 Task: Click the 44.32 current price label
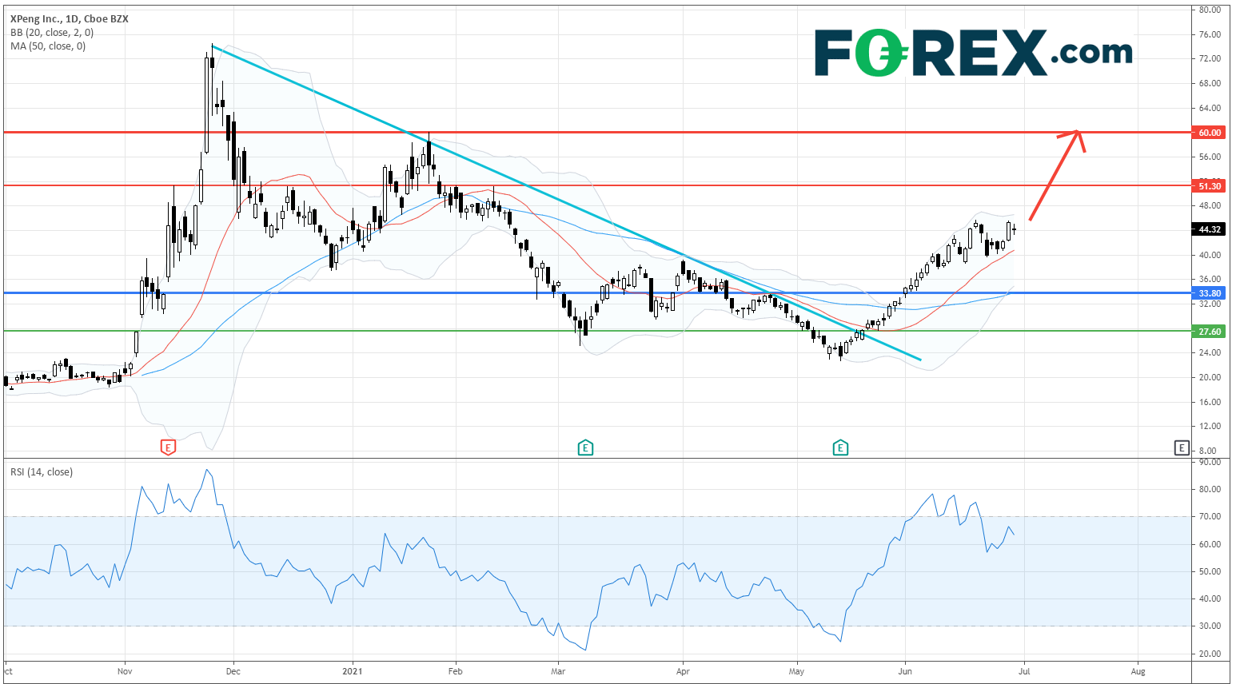coord(1209,229)
